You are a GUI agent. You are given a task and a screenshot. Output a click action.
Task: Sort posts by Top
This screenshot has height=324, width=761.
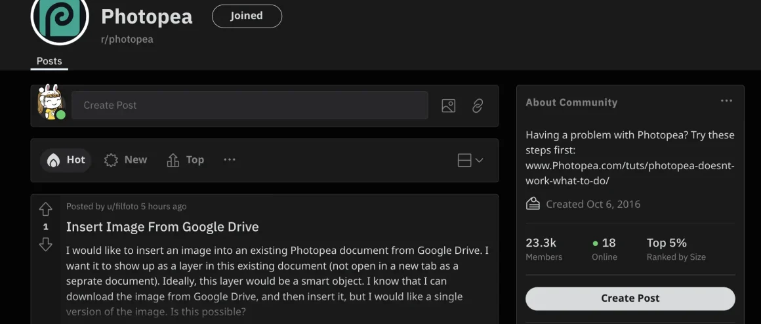tap(186, 160)
